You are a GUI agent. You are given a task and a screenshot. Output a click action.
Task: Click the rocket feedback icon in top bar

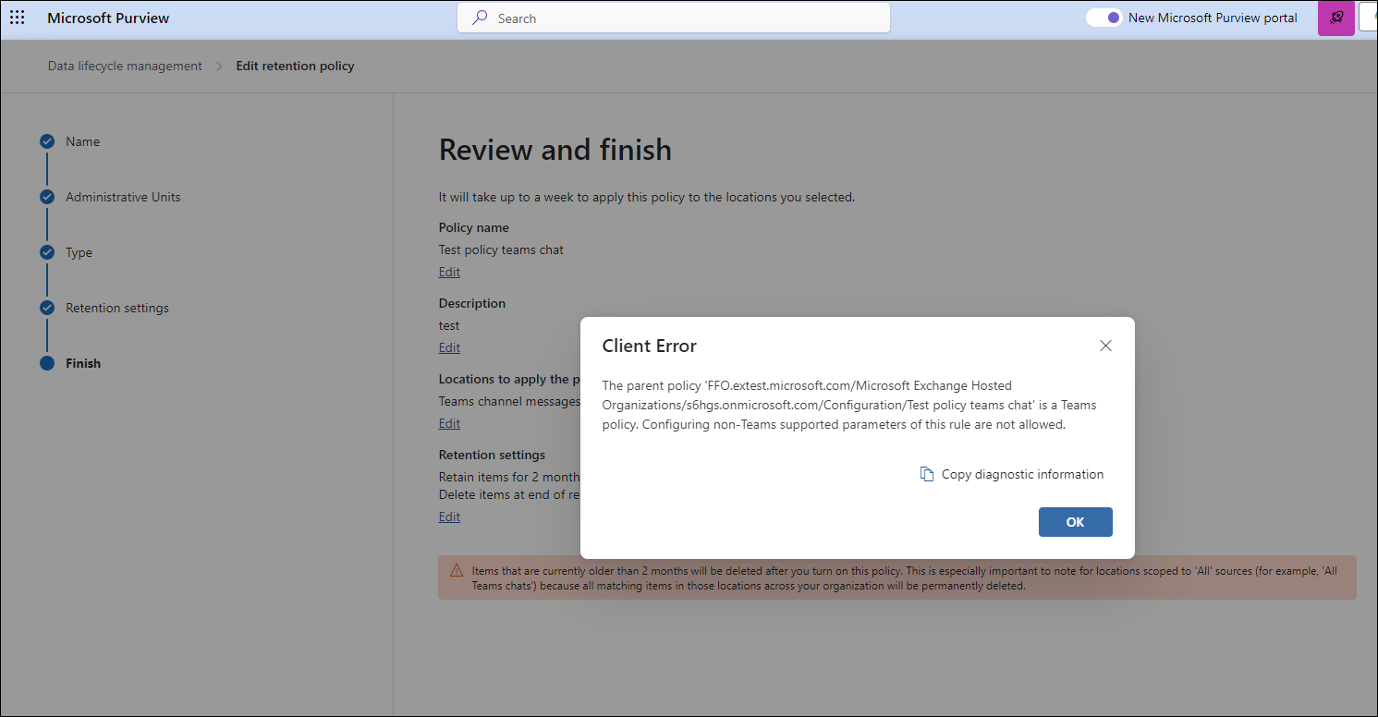coord(1335,18)
